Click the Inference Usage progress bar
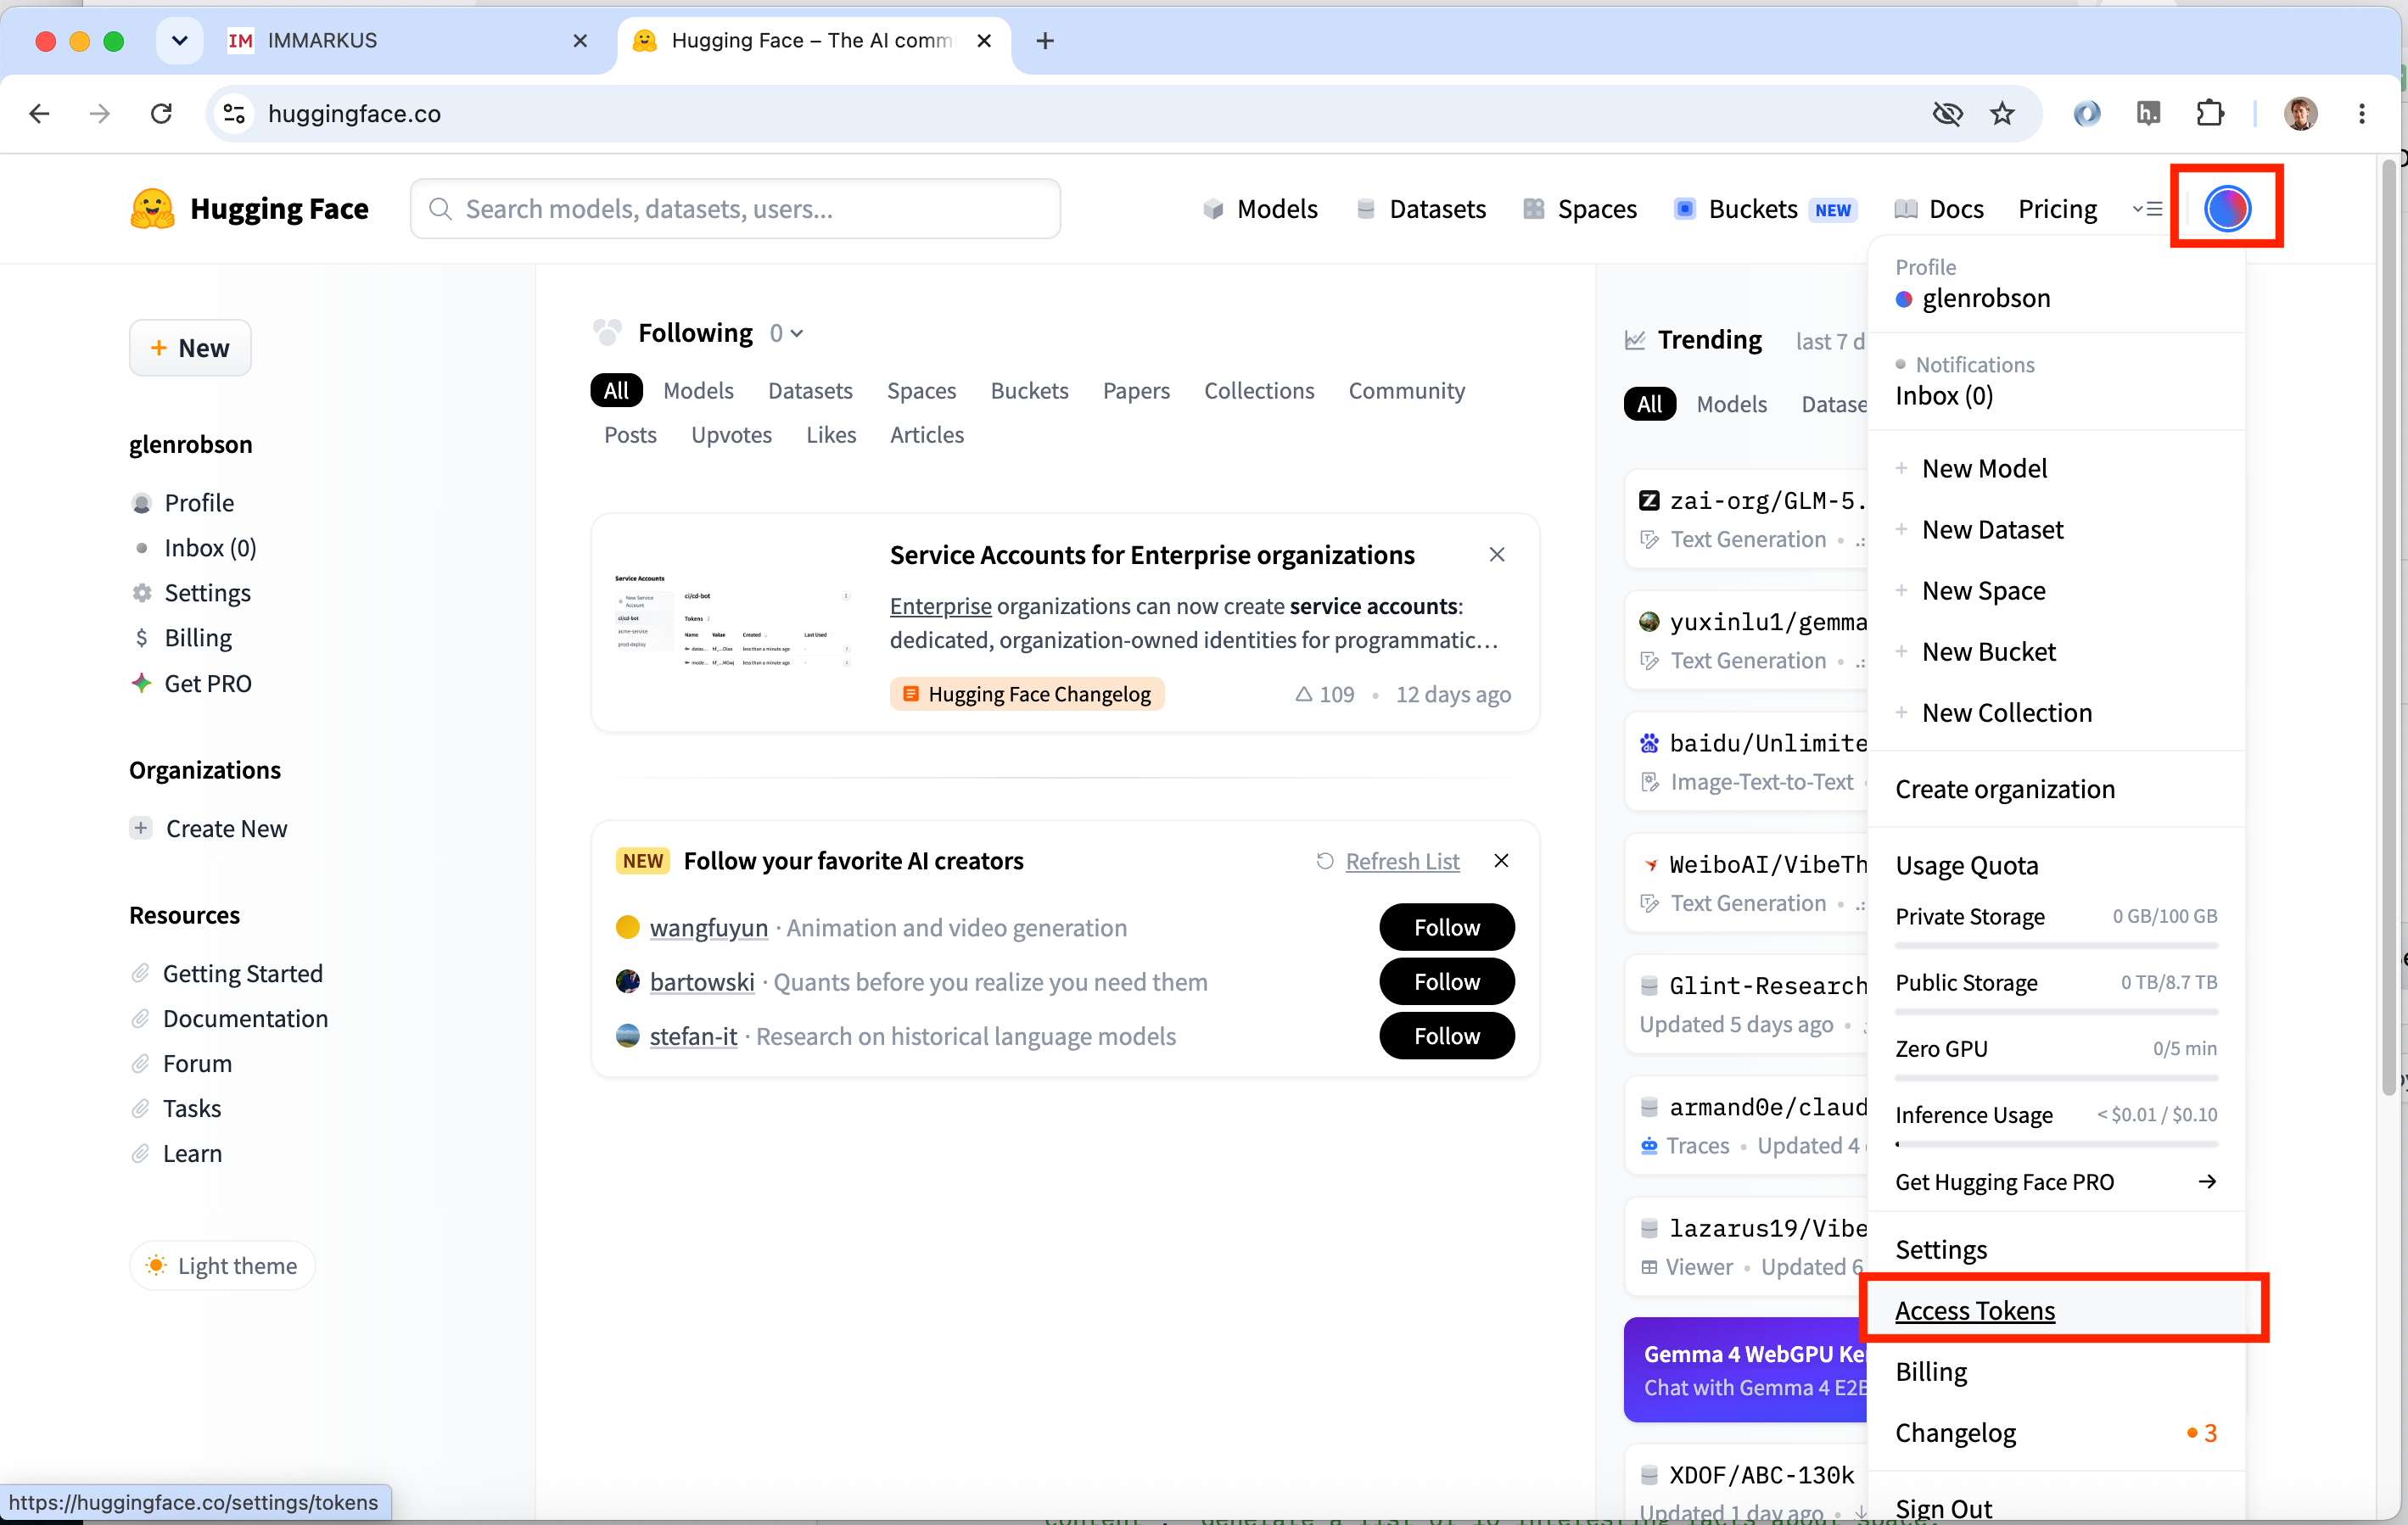 point(2056,1143)
